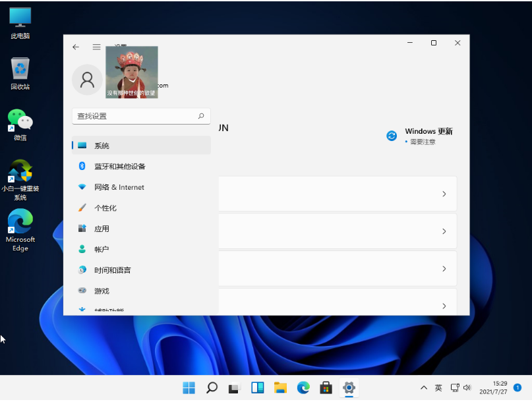Open Microsoft Store from the taskbar
Screen dimensions: 532x402
click(326, 388)
